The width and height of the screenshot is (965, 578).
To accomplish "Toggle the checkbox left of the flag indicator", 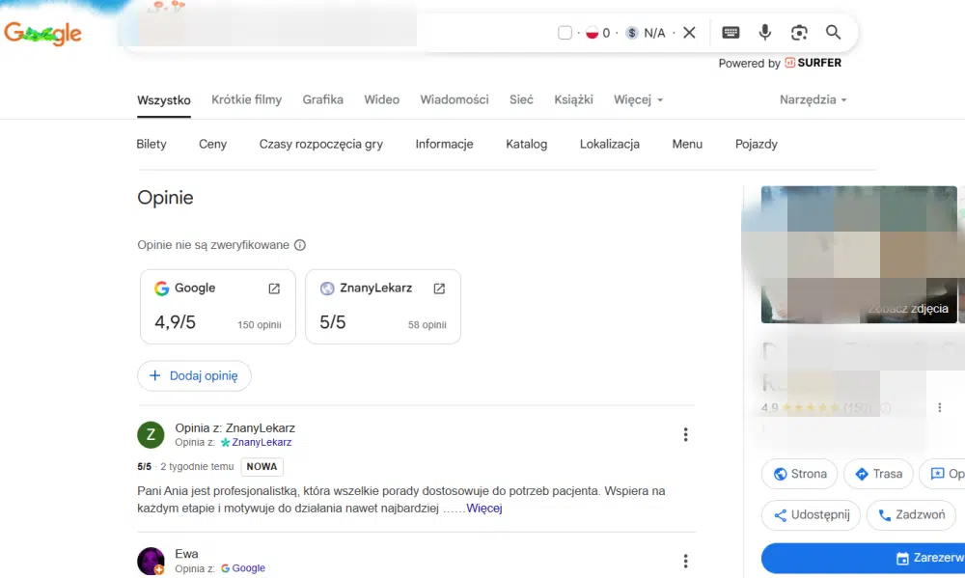I will click(565, 32).
